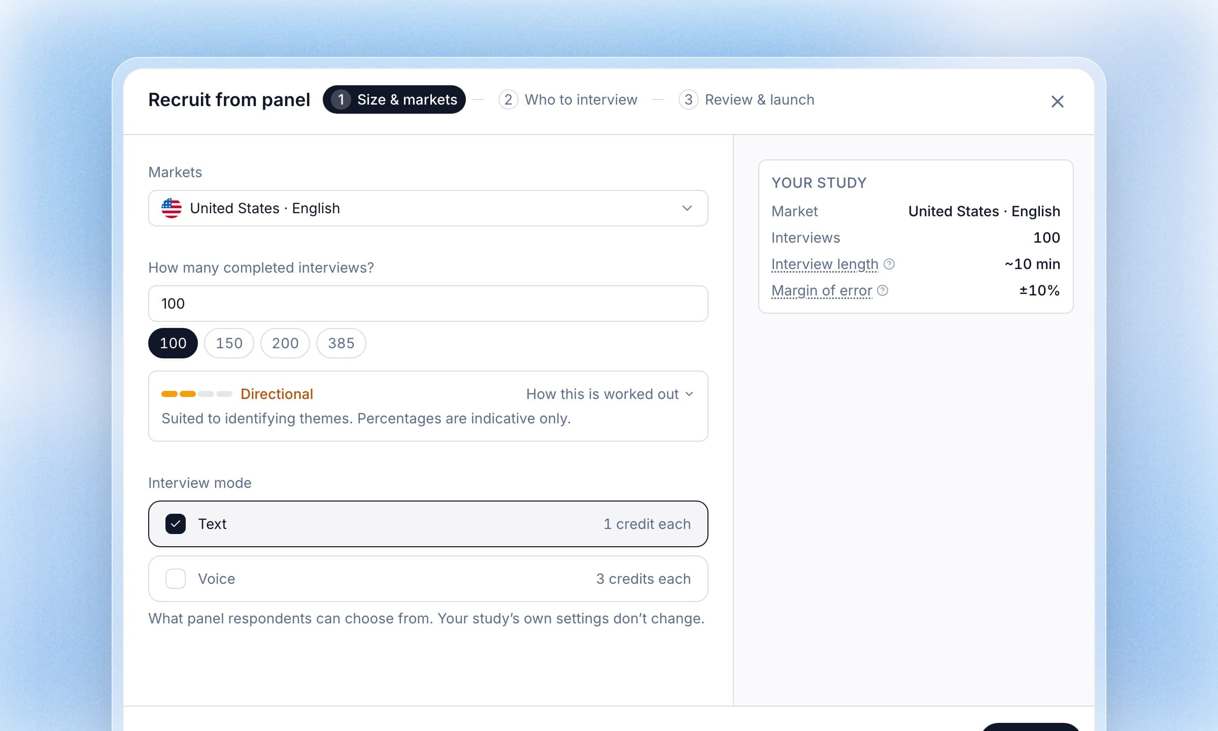Enable the Voice interview mode checkbox
The width and height of the screenshot is (1218, 731).
click(176, 579)
